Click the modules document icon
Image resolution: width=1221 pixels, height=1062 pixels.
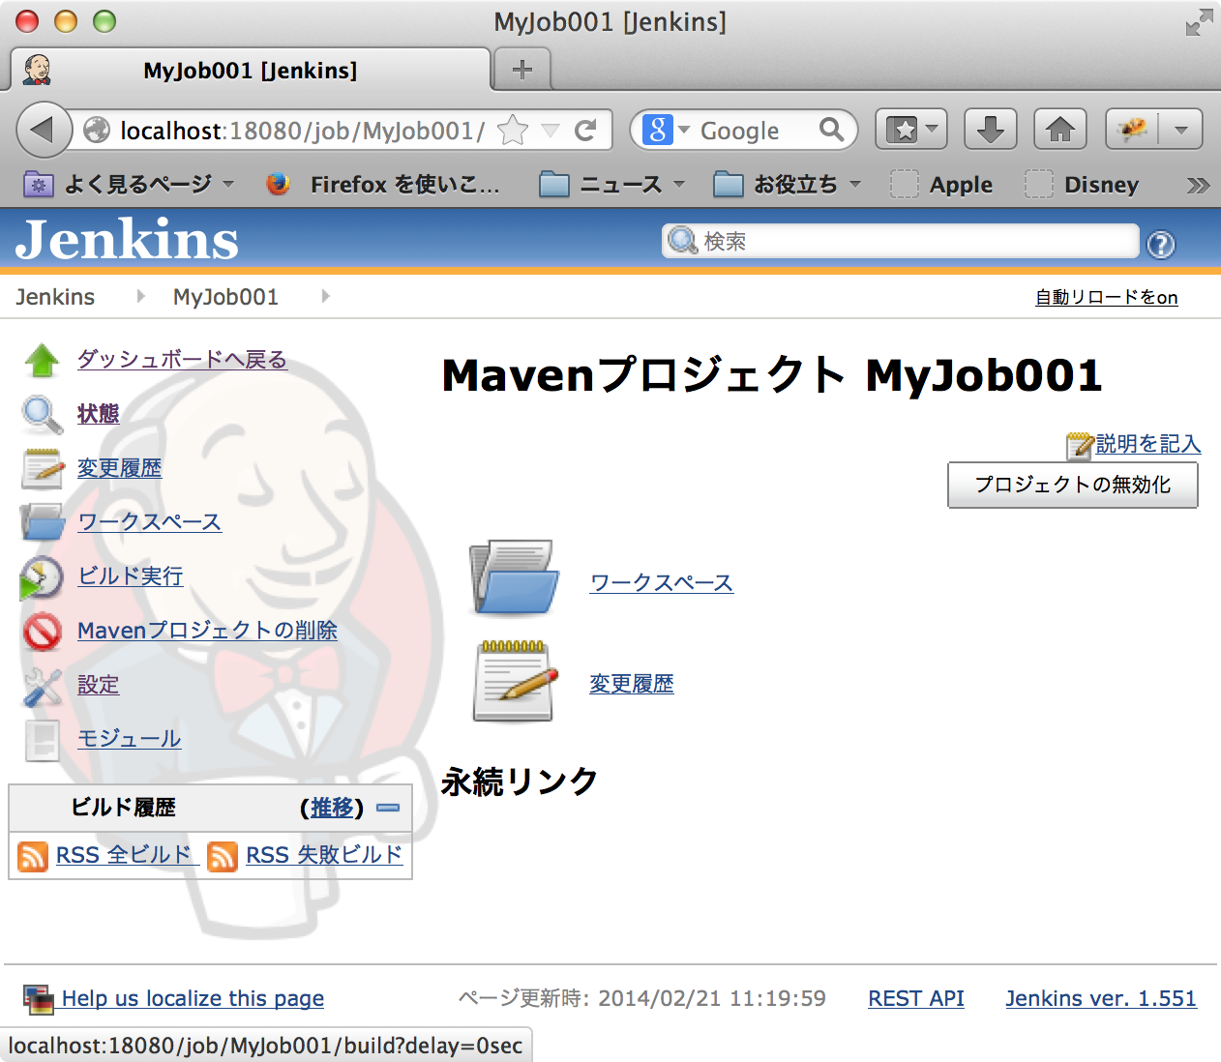click(42, 740)
